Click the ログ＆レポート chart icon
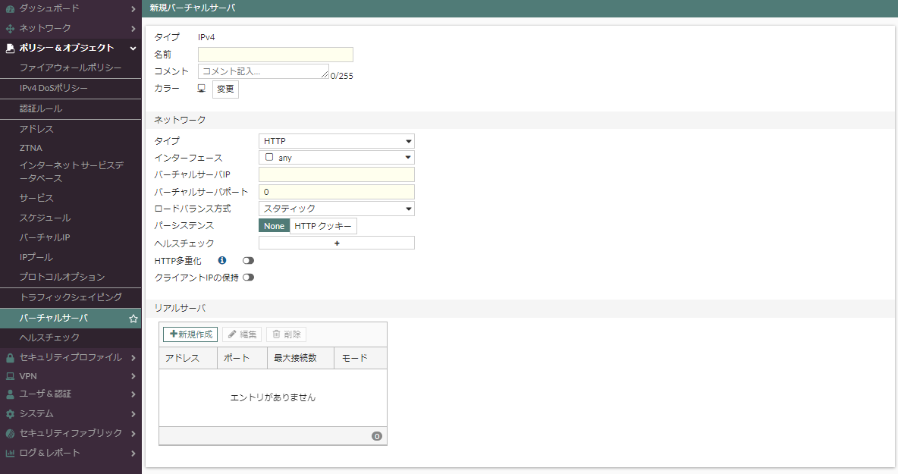The image size is (898, 474). pyautogui.click(x=10, y=454)
